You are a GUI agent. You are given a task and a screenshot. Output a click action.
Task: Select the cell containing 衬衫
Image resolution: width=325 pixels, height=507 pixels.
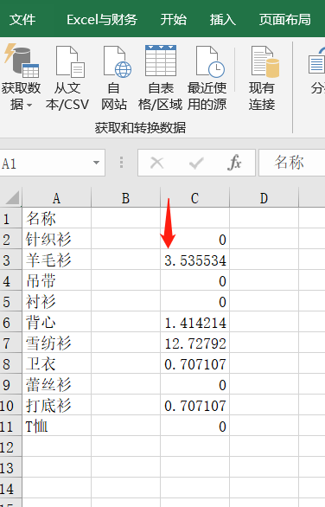coord(56,301)
